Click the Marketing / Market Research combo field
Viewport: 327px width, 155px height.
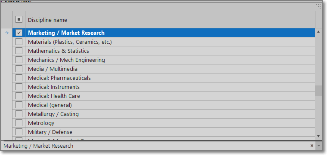155,146
